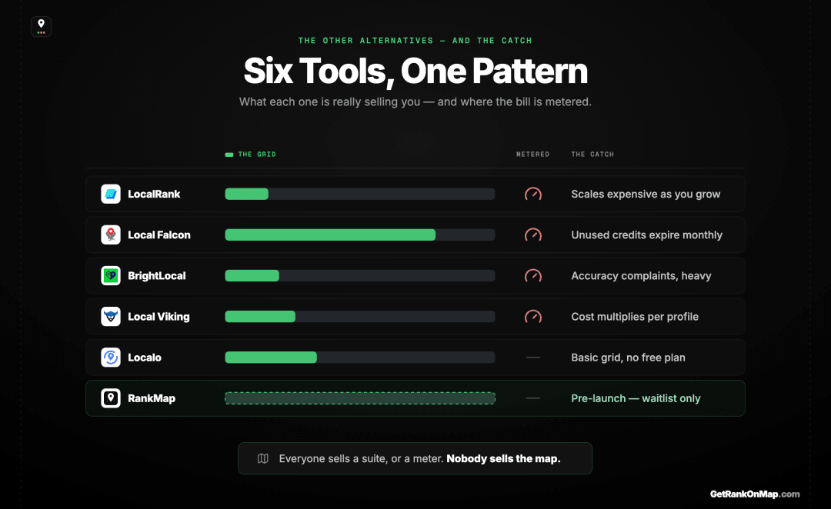This screenshot has height=509, width=831.
Task: Click 'Unused credits expire monthly' text
Action: click(646, 235)
